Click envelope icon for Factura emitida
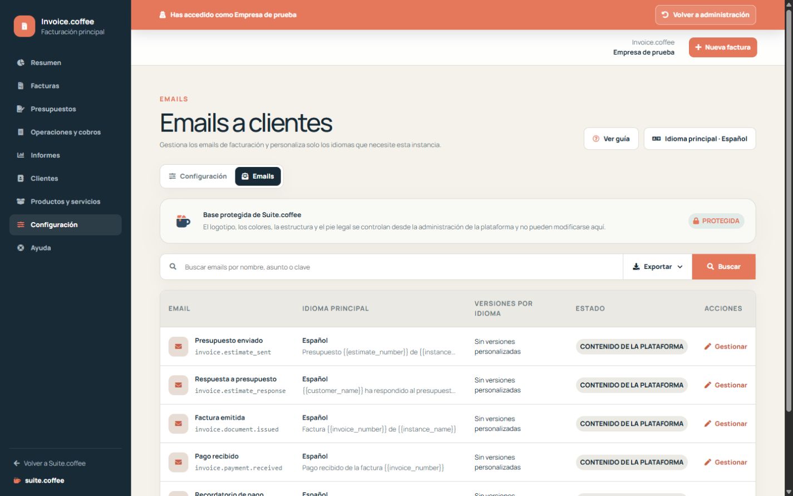793x496 pixels. (178, 424)
